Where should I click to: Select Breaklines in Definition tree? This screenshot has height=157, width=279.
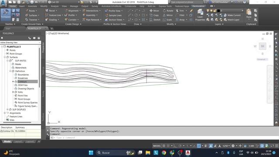coord(23,78)
